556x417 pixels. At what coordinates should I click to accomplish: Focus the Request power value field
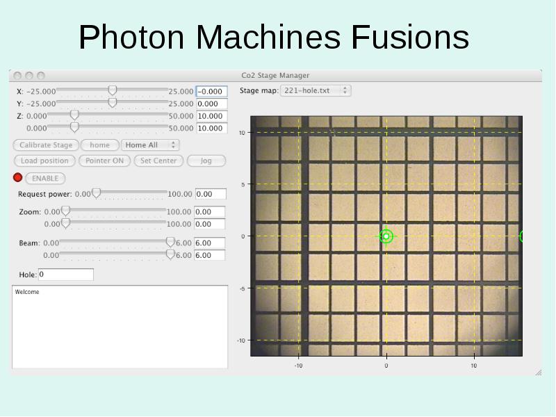[x=211, y=194]
